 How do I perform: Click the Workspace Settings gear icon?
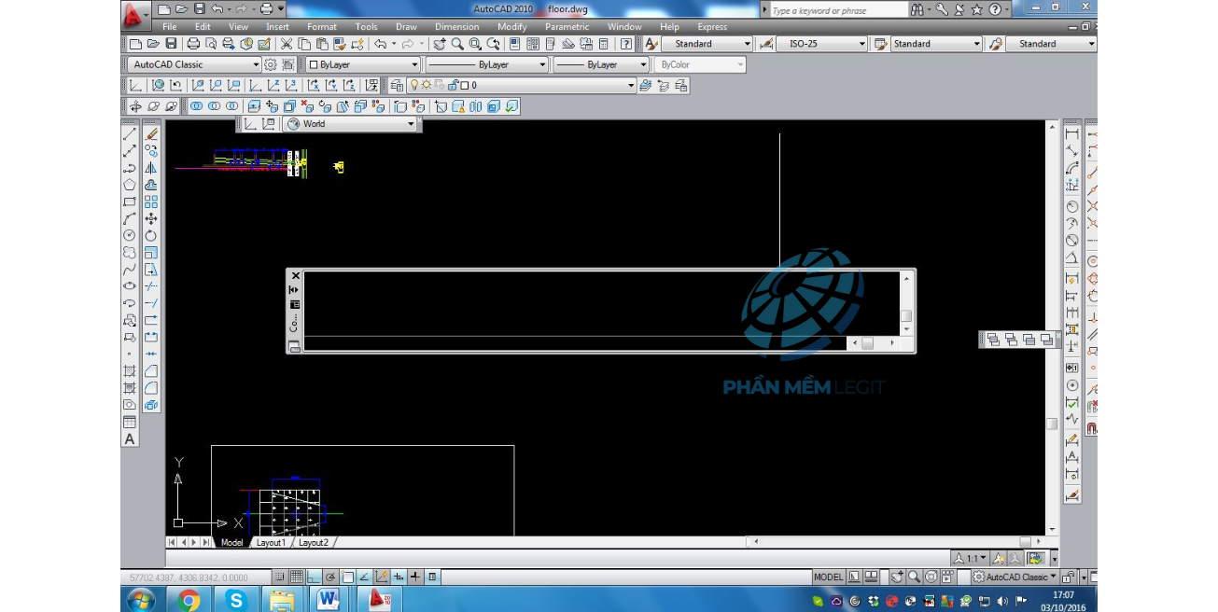(x=271, y=64)
